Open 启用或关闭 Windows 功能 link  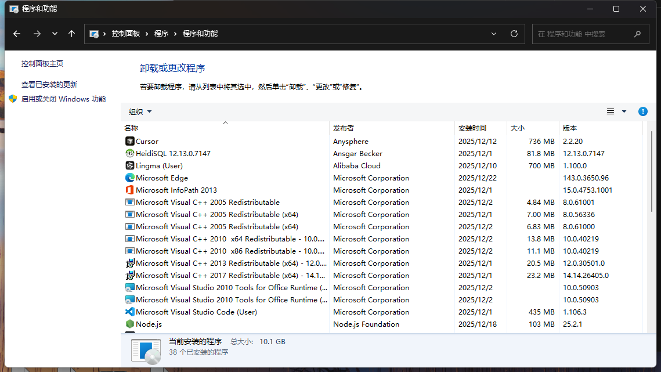63,99
